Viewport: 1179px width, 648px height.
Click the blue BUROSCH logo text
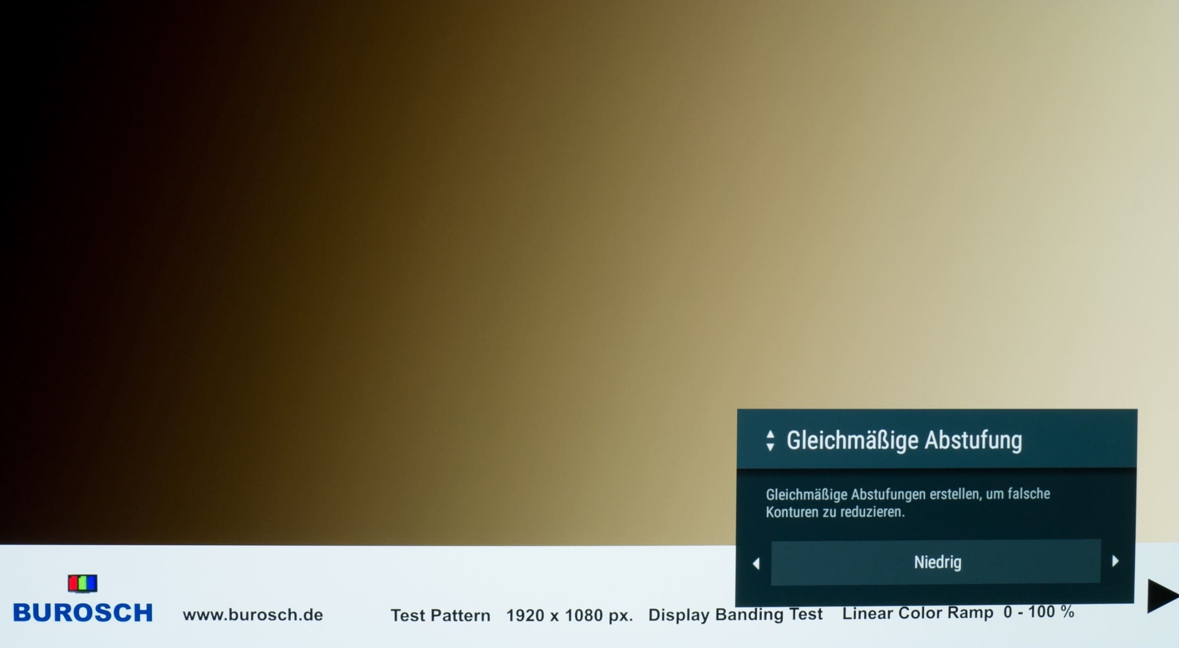[83, 613]
